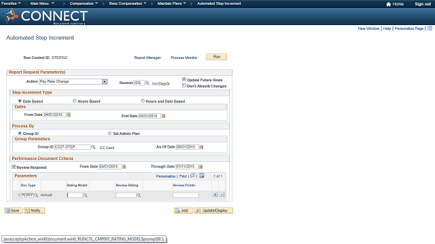Open the Through Date calendar icon
Screen dimensions: 435x244
tap(201, 167)
